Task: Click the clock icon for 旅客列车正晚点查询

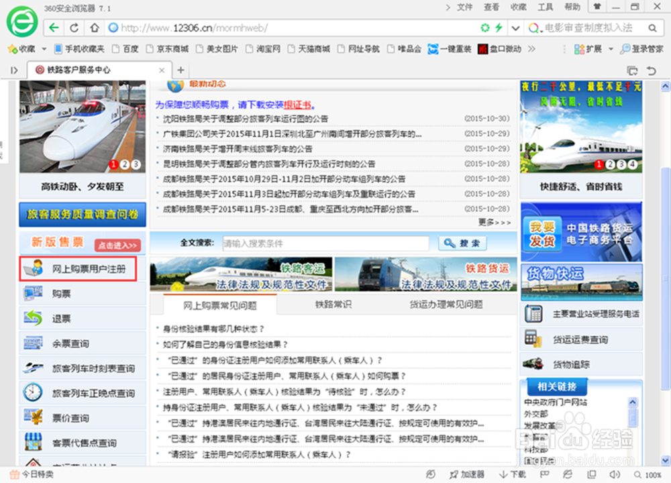Action: [x=34, y=392]
